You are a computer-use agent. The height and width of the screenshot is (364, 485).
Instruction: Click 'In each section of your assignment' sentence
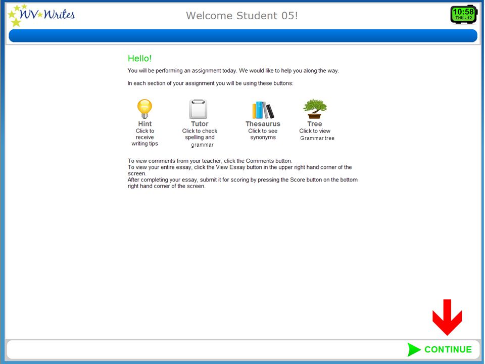(210, 83)
